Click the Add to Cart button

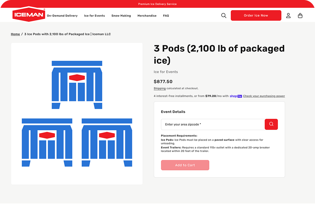(x=185, y=165)
